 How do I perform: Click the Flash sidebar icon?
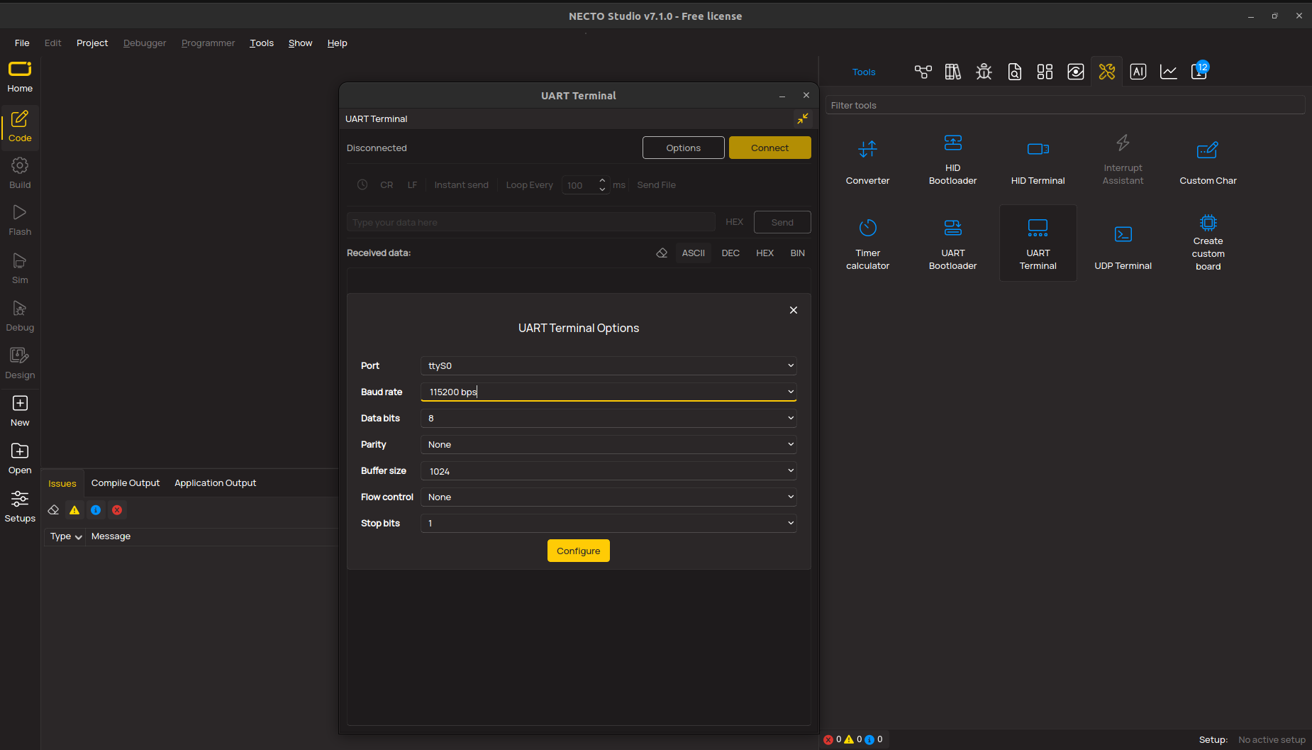[20, 221]
